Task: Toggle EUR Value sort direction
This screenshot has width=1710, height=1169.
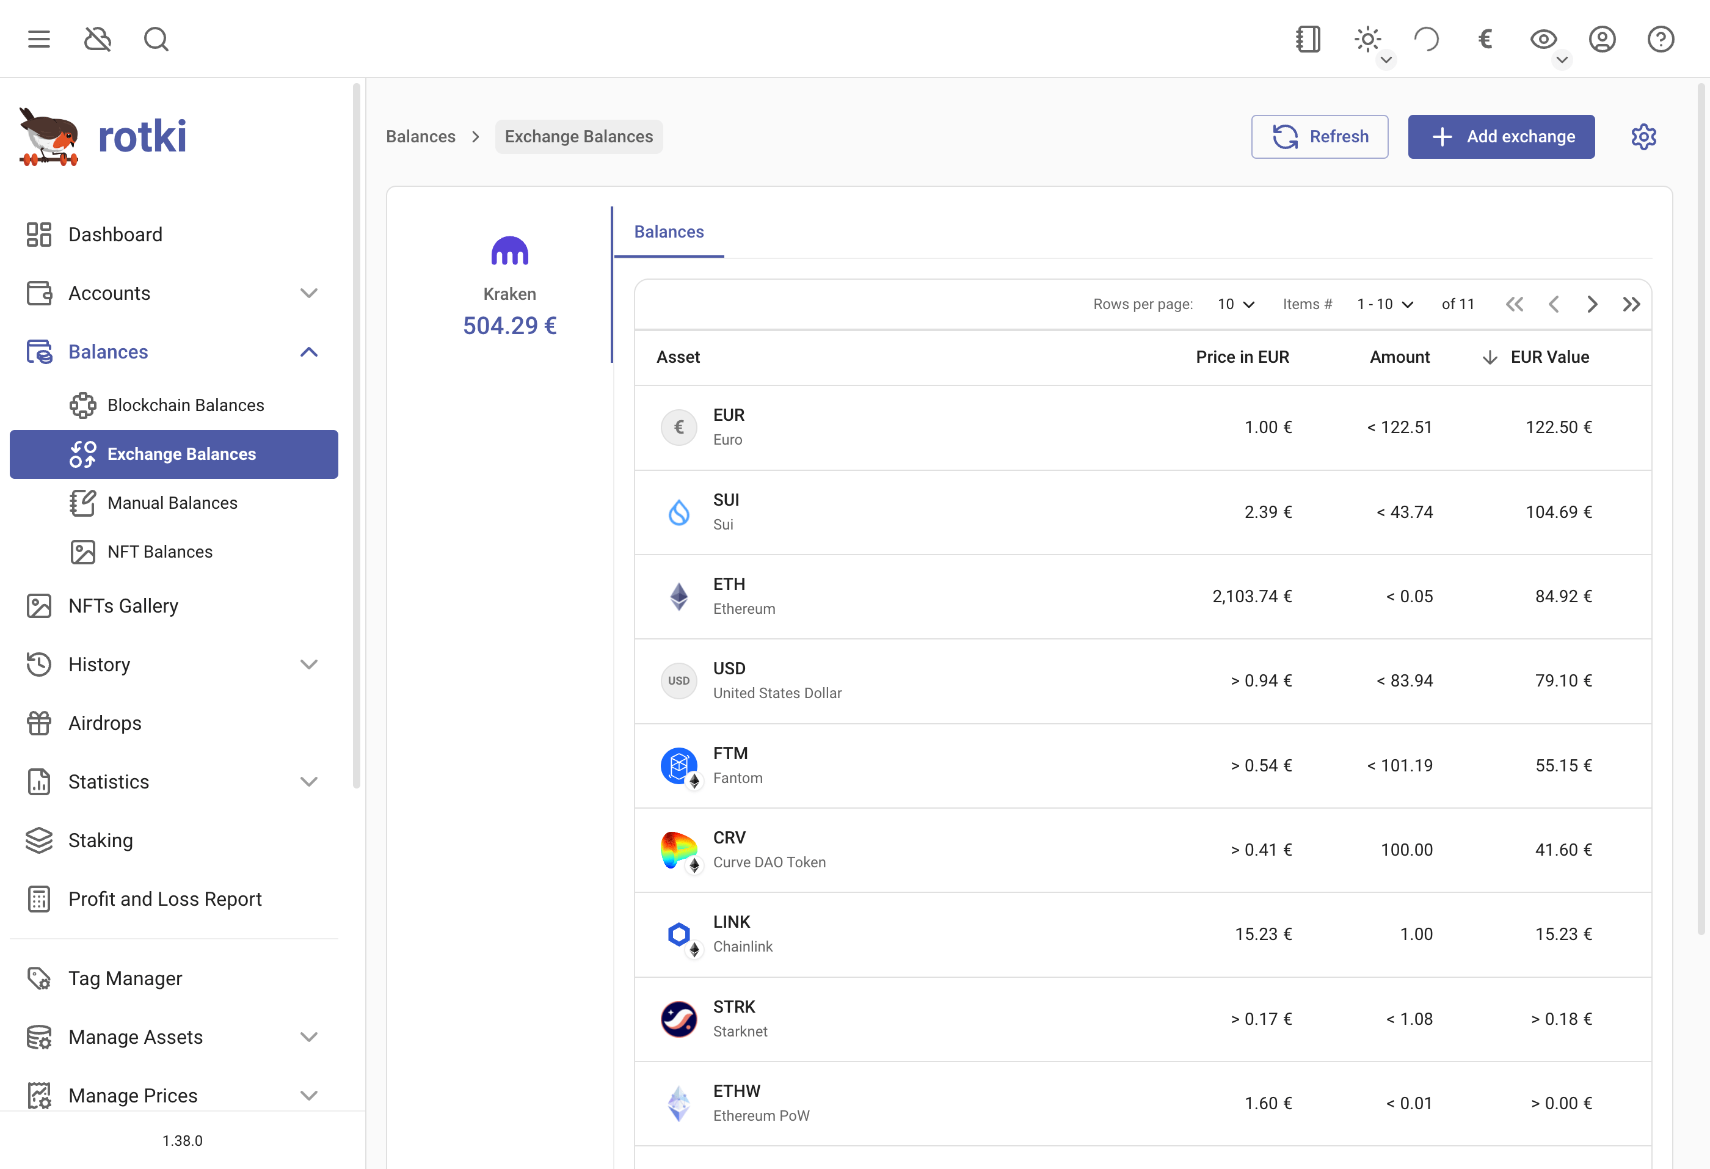Action: pyautogui.click(x=1535, y=357)
